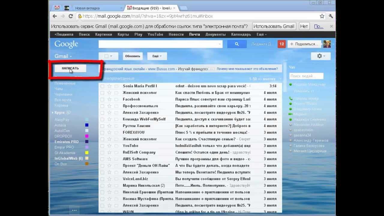Reload the page with the refresh icon

[71, 16]
